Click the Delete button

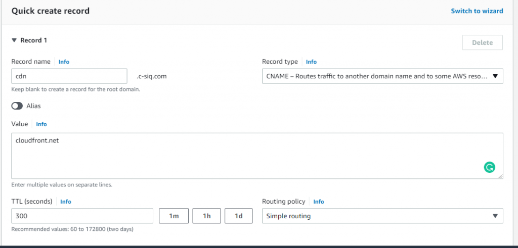(482, 42)
